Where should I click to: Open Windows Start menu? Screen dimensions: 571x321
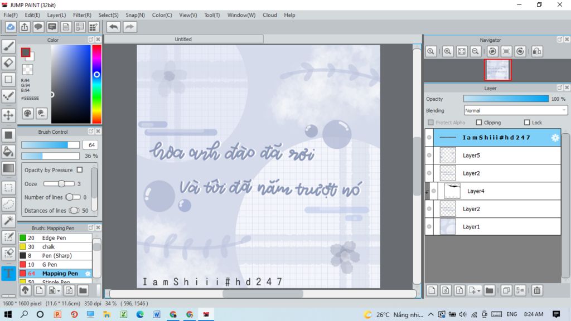tap(8, 314)
